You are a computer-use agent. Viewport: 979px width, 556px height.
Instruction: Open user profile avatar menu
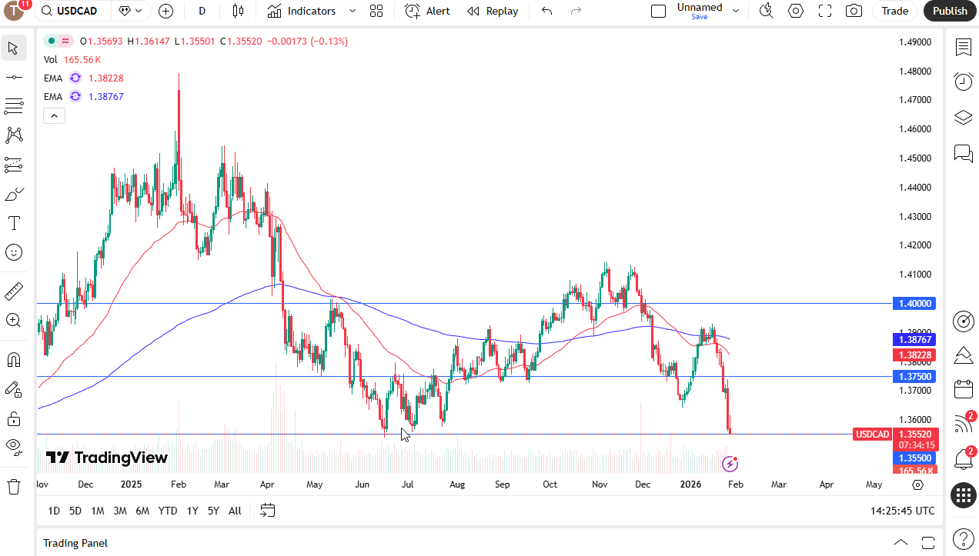coord(15,11)
